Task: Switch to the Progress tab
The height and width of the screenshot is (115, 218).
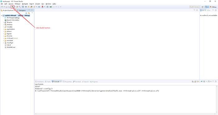Action: click(94, 82)
